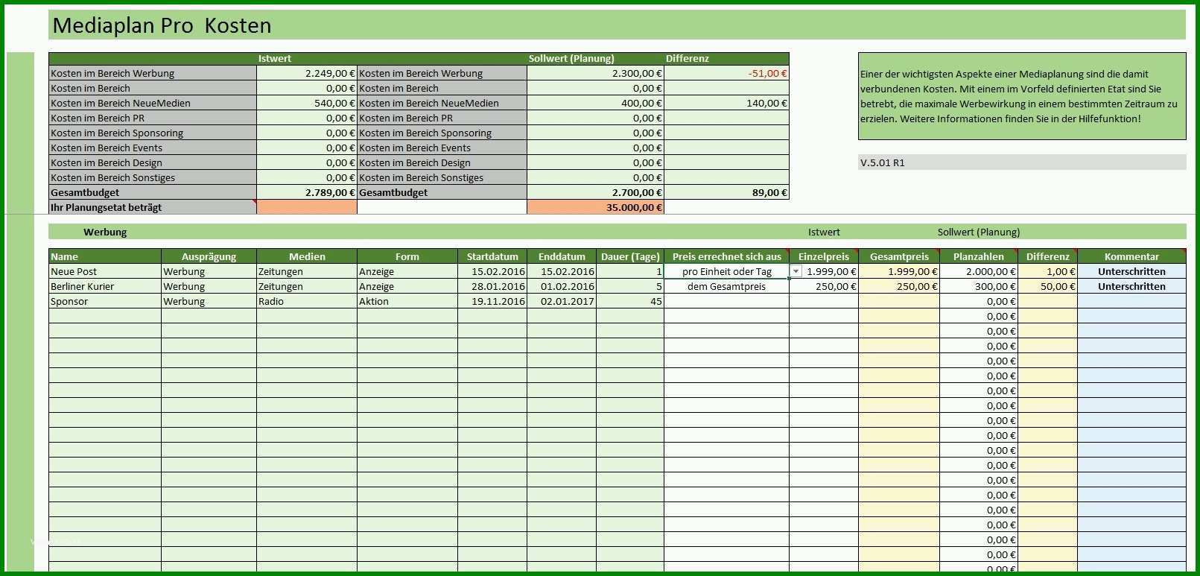Screen dimensions: 1200x576
Task: Open dropdown arrow beside 'pro Einheit oder Tag'
Action: click(796, 272)
